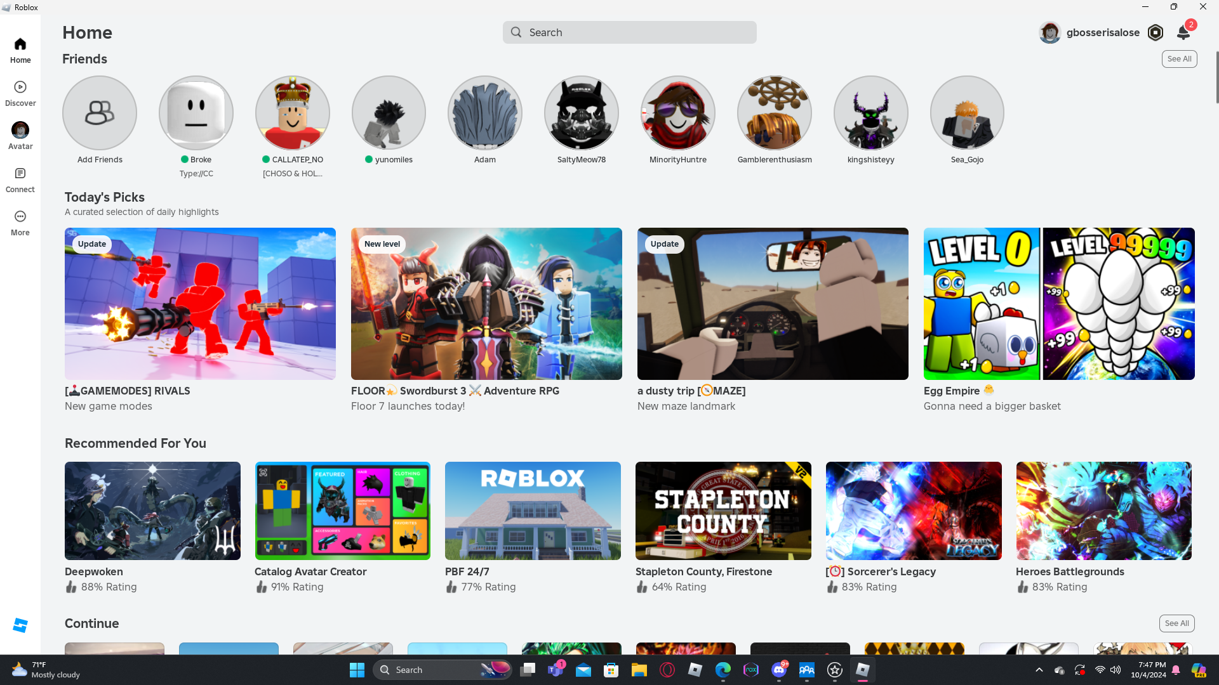The width and height of the screenshot is (1219, 685).
Task: Open the Egg Empire thumbnail
Action: (1059, 304)
